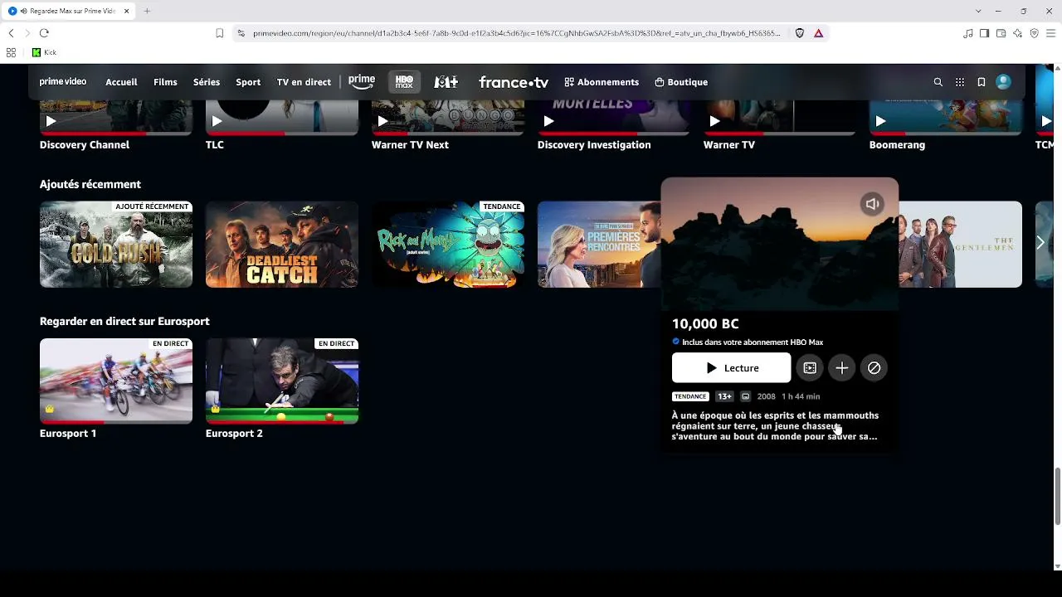
Task: Open the Prime Video watchlist bookmark
Action: click(982, 82)
